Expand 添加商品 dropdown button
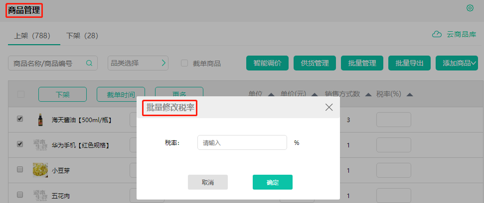Image resolution: width=484 pixels, height=203 pixels. (x=457, y=63)
